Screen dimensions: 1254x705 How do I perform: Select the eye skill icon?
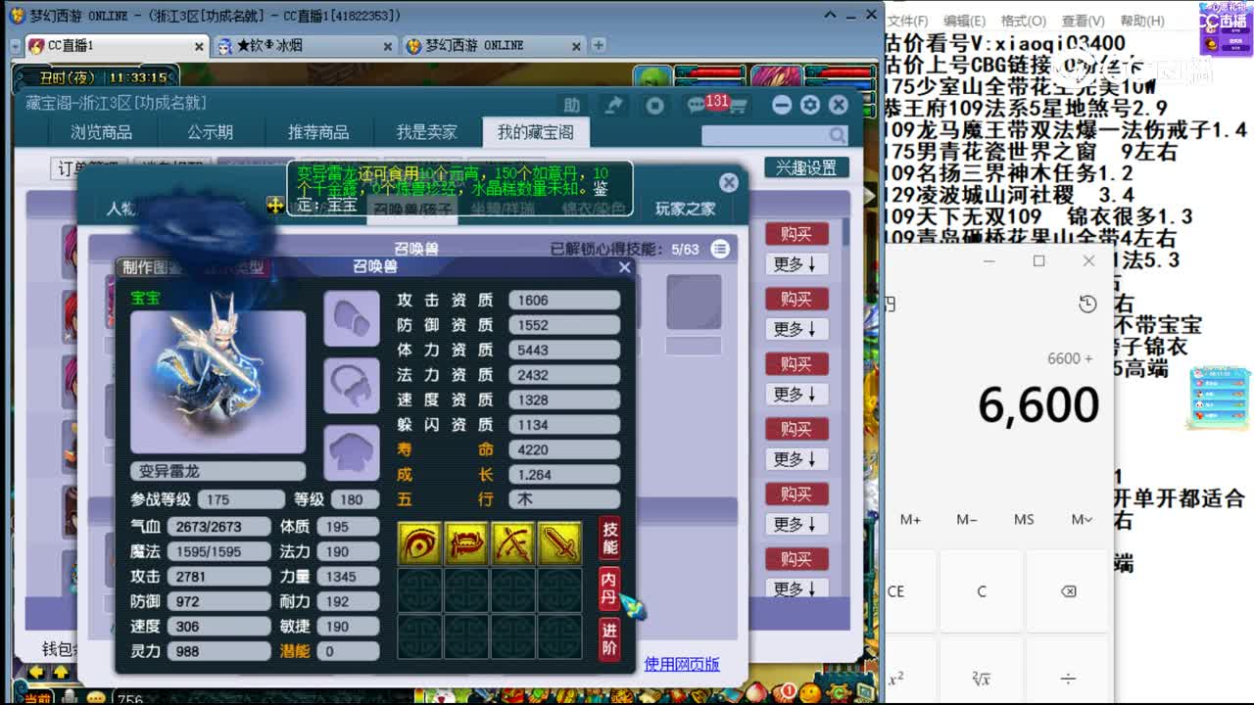(419, 542)
